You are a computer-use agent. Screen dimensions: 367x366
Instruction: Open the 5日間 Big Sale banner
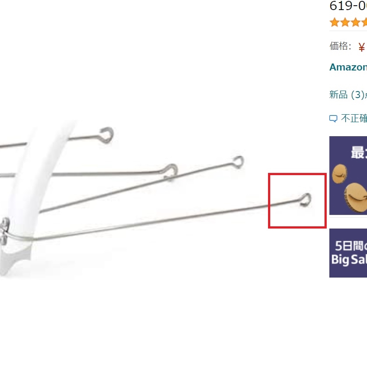tap(348, 253)
